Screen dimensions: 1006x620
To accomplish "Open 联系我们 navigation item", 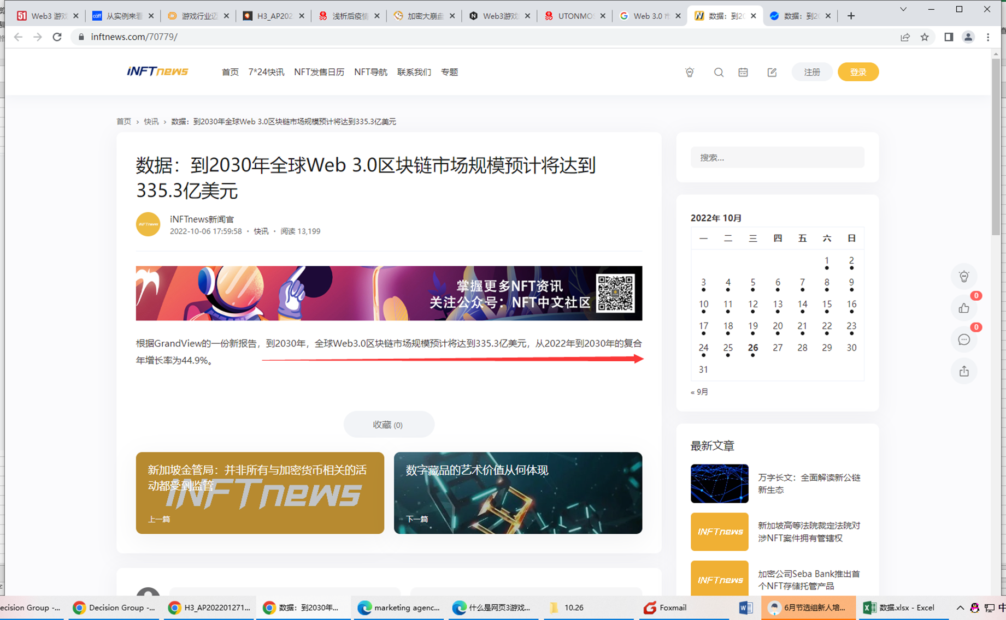I will [414, 72].
